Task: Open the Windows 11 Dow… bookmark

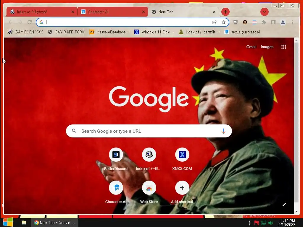Action: coord(154,32)
